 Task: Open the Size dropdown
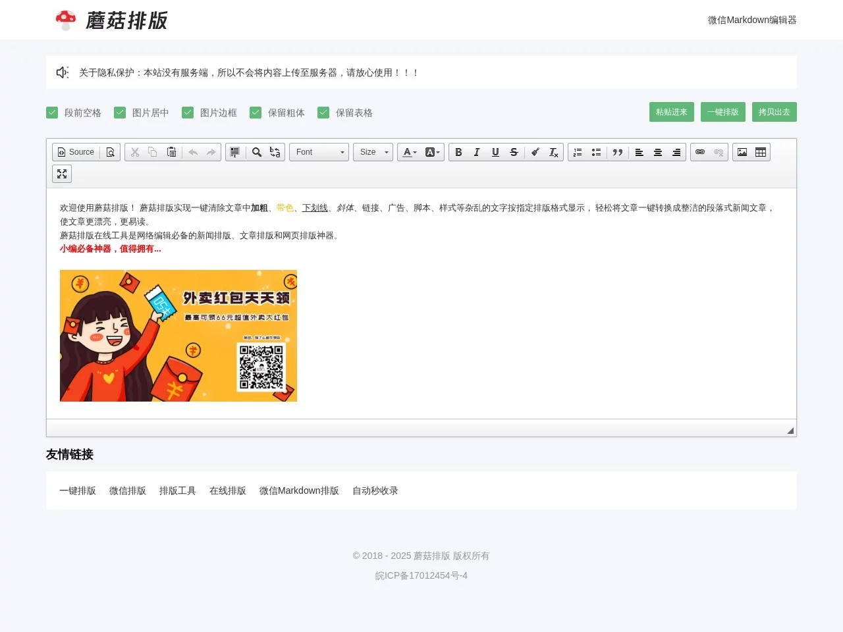(373, 152)
